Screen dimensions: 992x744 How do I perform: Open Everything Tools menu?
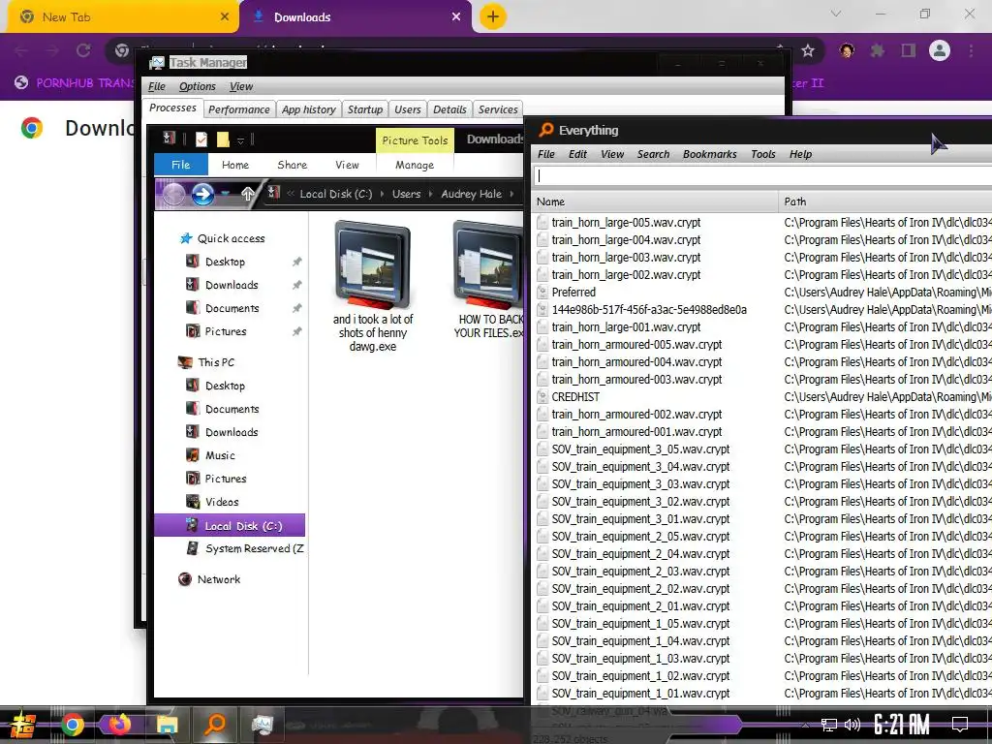(763, 154)
